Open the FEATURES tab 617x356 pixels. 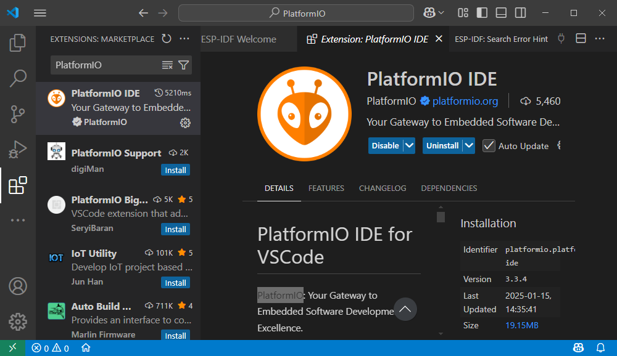coord(326,188)
